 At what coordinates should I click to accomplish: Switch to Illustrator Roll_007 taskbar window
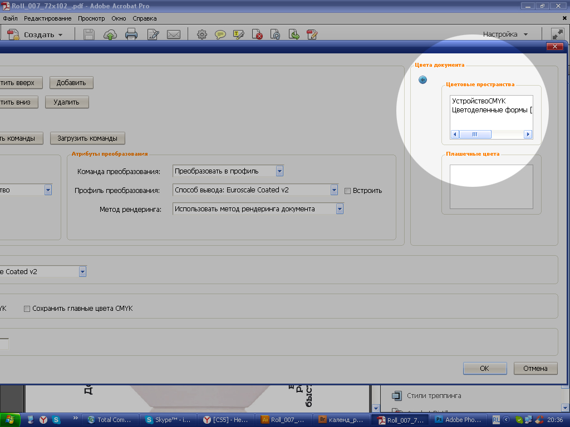click(x=283, y=420)
